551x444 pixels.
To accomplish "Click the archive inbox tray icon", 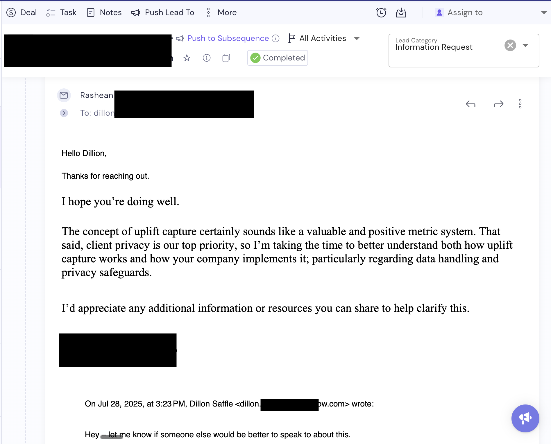I will (x=401, y=12).
